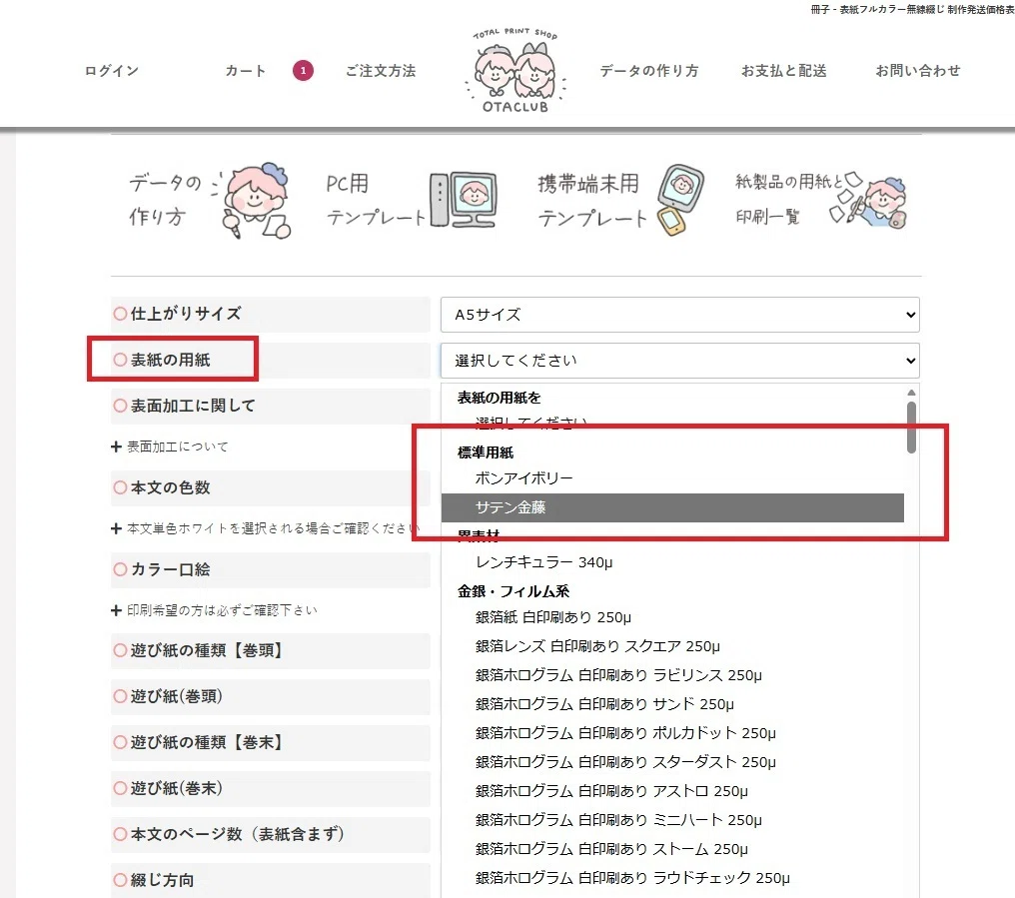Expand 本文単色ホワイトを選択される場合 note
The image size is (1015, 898).
264,528
